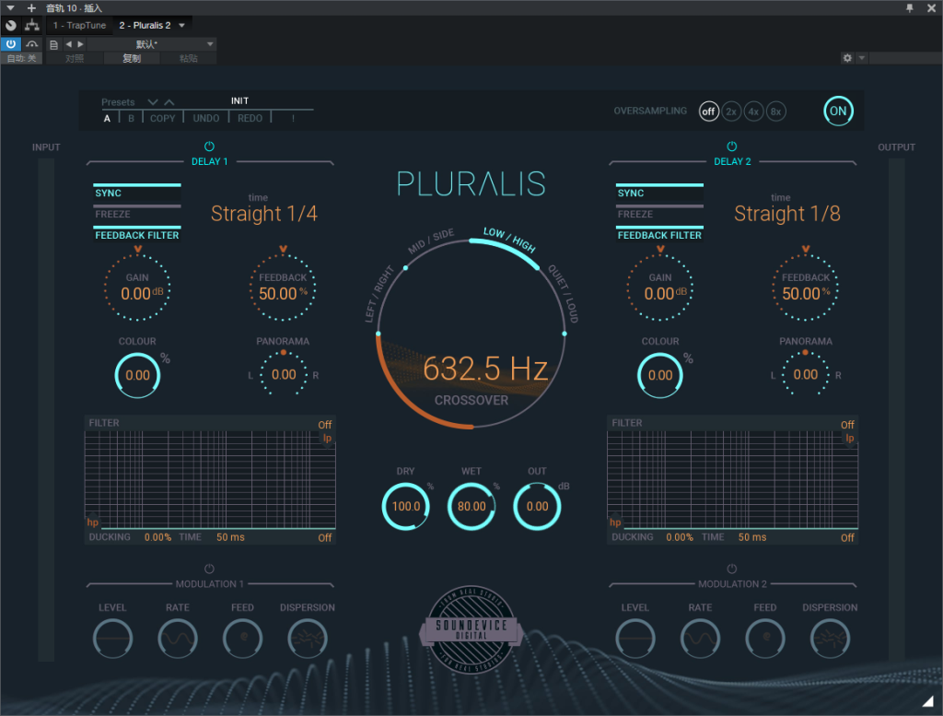Open Delay 2 time Straight 1/8 selector
The height and width of the screenshot is (716, 943).
(x=787, y=214)
